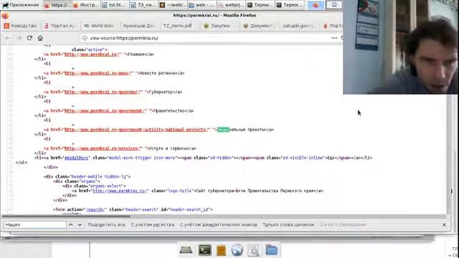This screenshot has height=258, width=459.
Task: Open file manager folder in dock
Action: [x=271, y=250]
